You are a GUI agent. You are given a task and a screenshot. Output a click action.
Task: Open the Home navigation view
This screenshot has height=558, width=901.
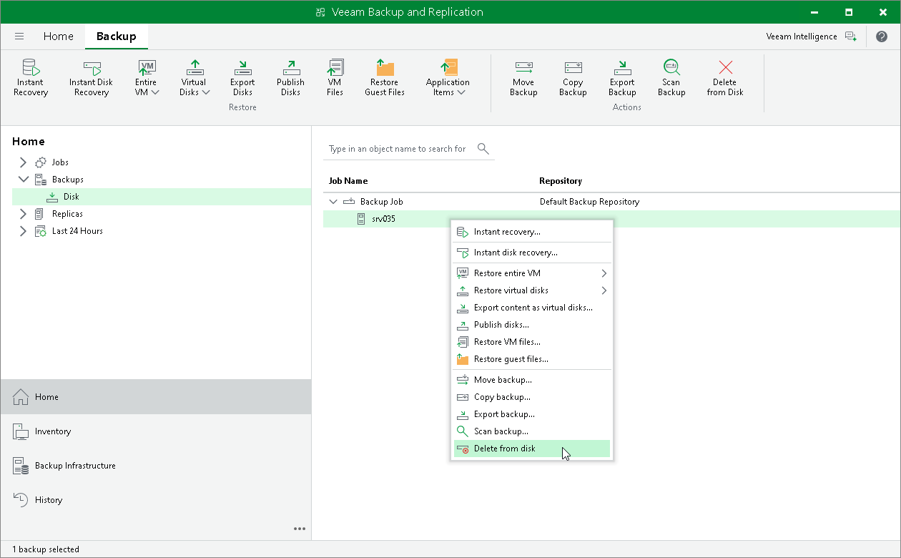(x=156, y=397)
